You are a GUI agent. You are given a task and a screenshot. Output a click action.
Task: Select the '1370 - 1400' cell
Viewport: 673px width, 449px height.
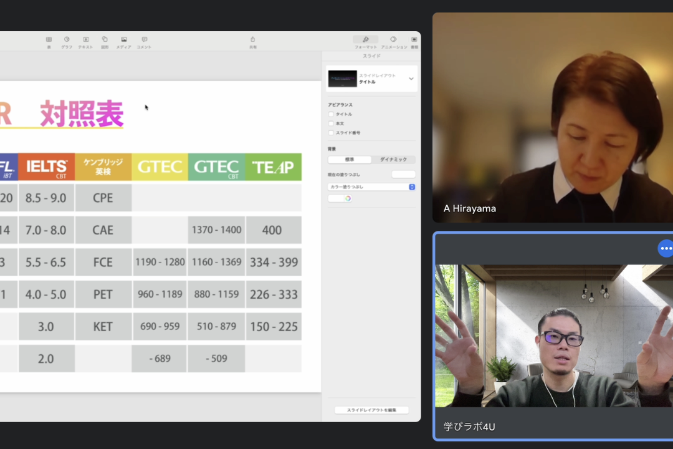click(x=216, y=230)
